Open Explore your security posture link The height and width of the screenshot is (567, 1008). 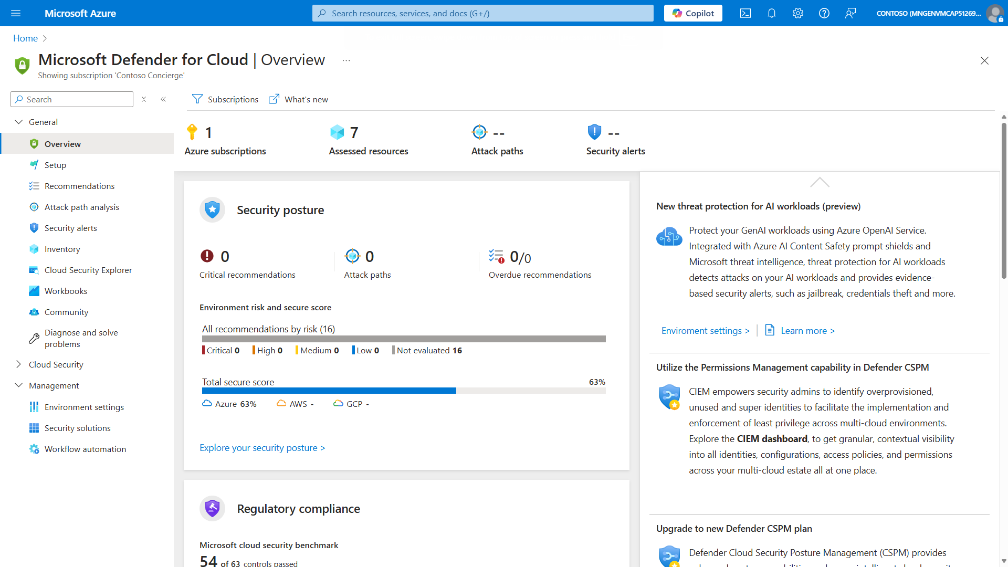pyautogui.click(x=262, y=448)
